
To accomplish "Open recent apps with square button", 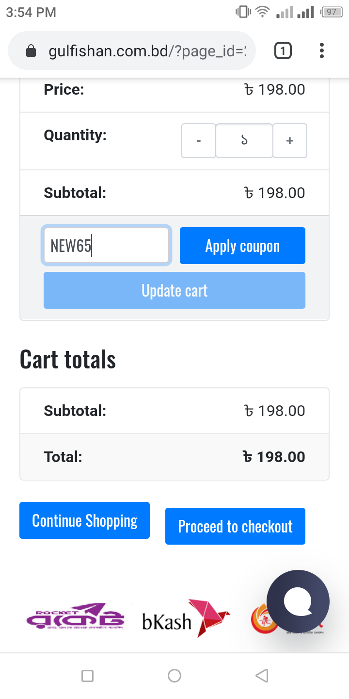I will 88,676.
